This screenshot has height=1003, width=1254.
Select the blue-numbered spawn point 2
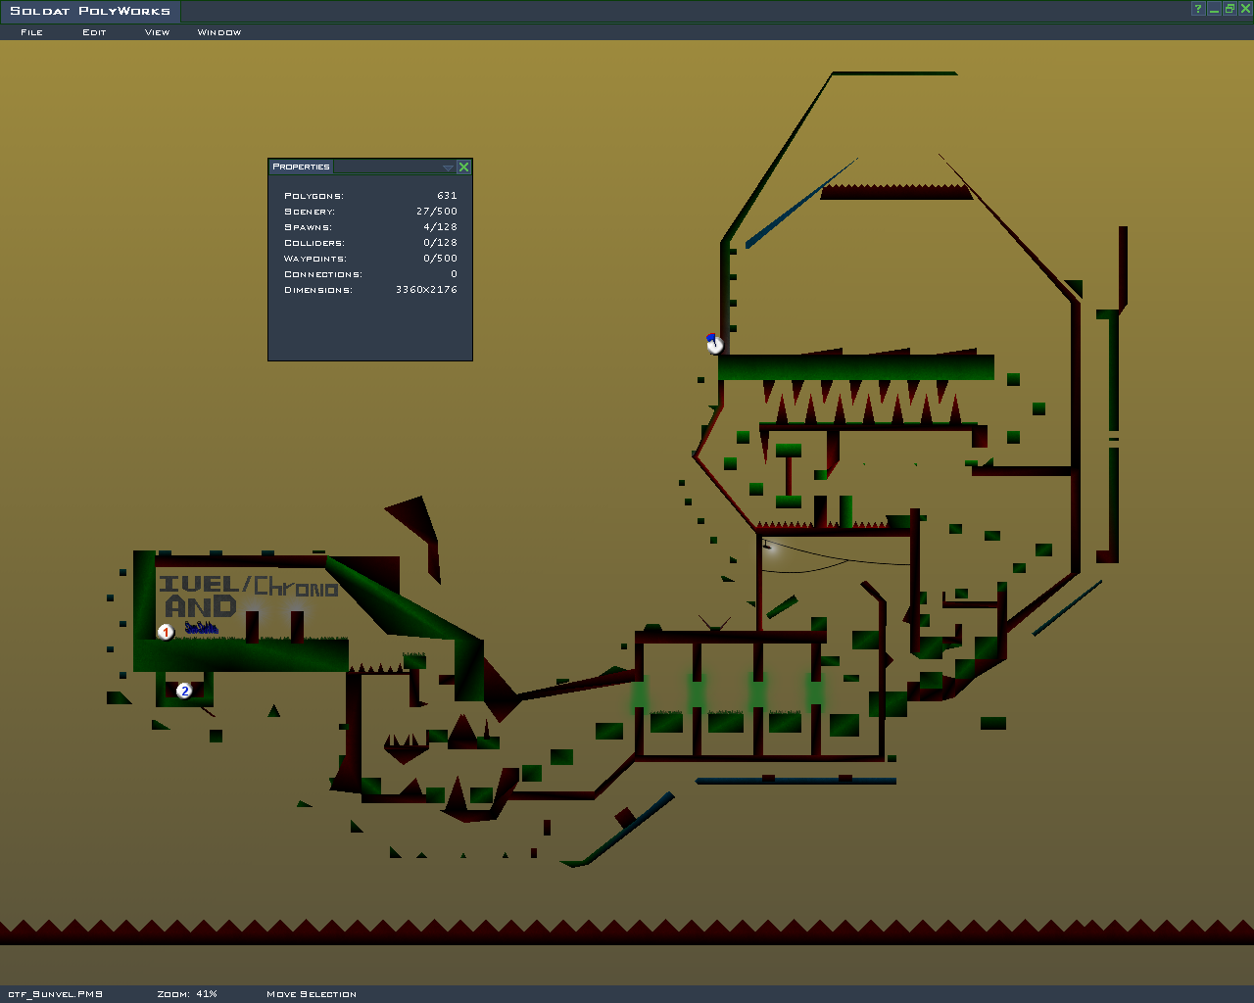(x=183, y=691)
